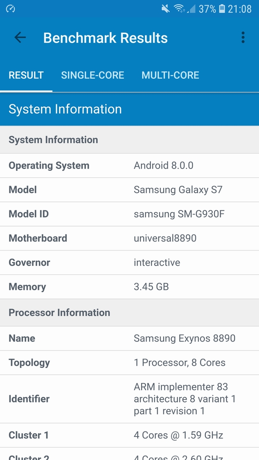Screen dimensions: 259x460
Task: Tap the Topology label
Action: [x=29, y=362]
